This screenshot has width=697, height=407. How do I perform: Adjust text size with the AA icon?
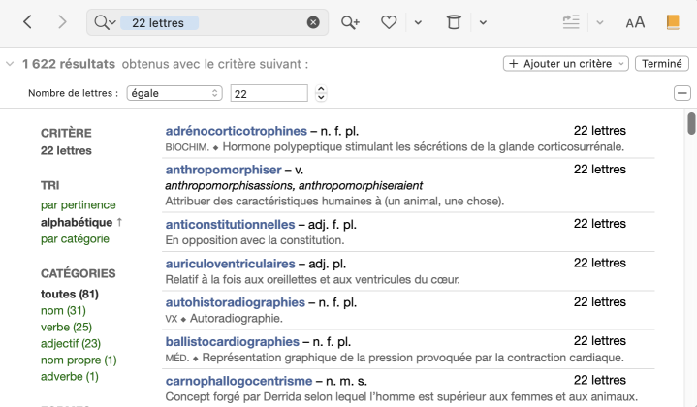(635, 22)
